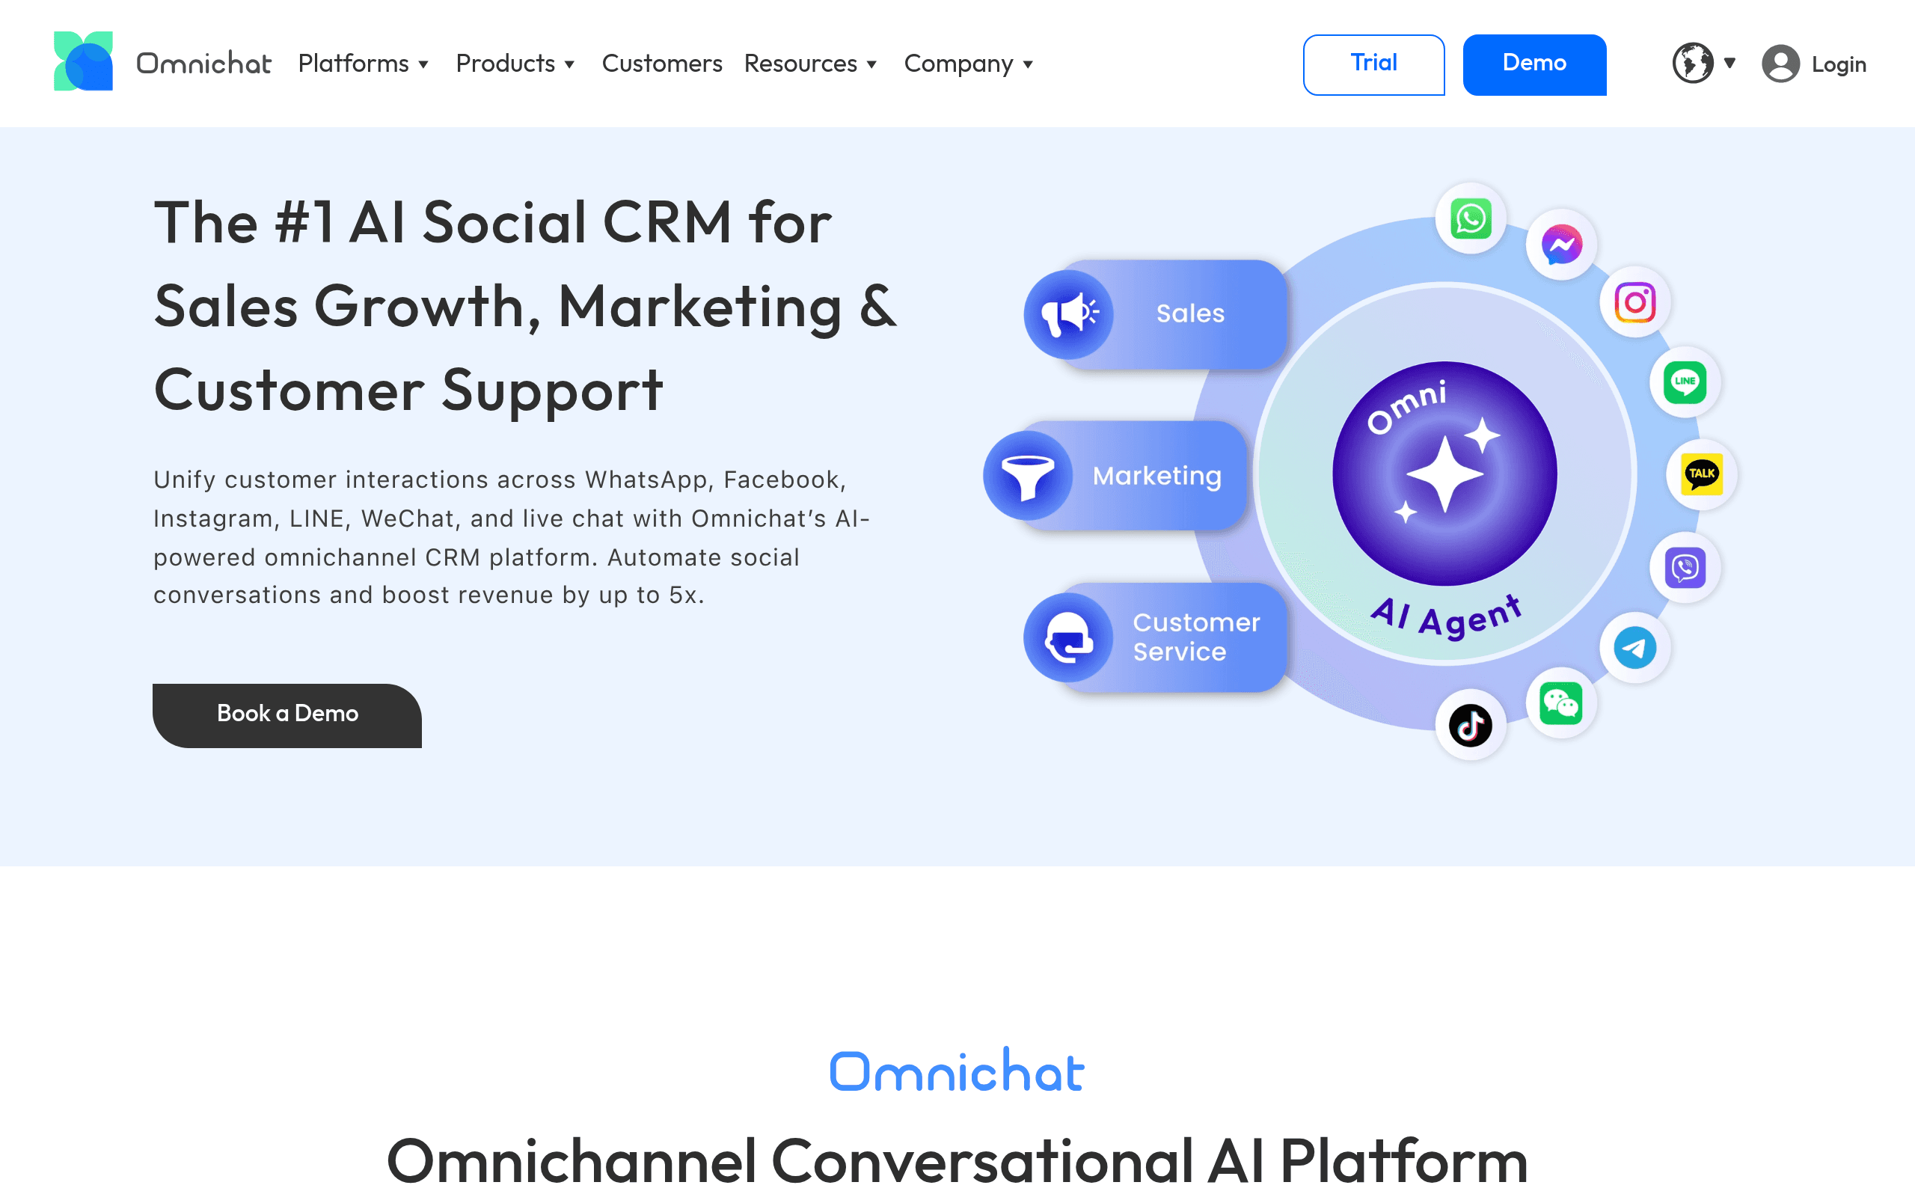Viewport: 1915px width, 1197px height.
Task: Click the Facebook Messenger icon
Action: coord(1561,245)
